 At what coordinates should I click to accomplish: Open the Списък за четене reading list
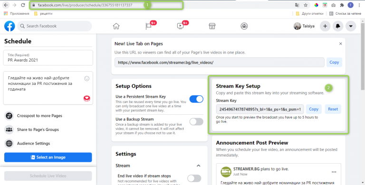click(345, 13)
